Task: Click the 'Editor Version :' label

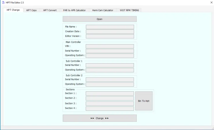Action: click(x=73, y=36)
